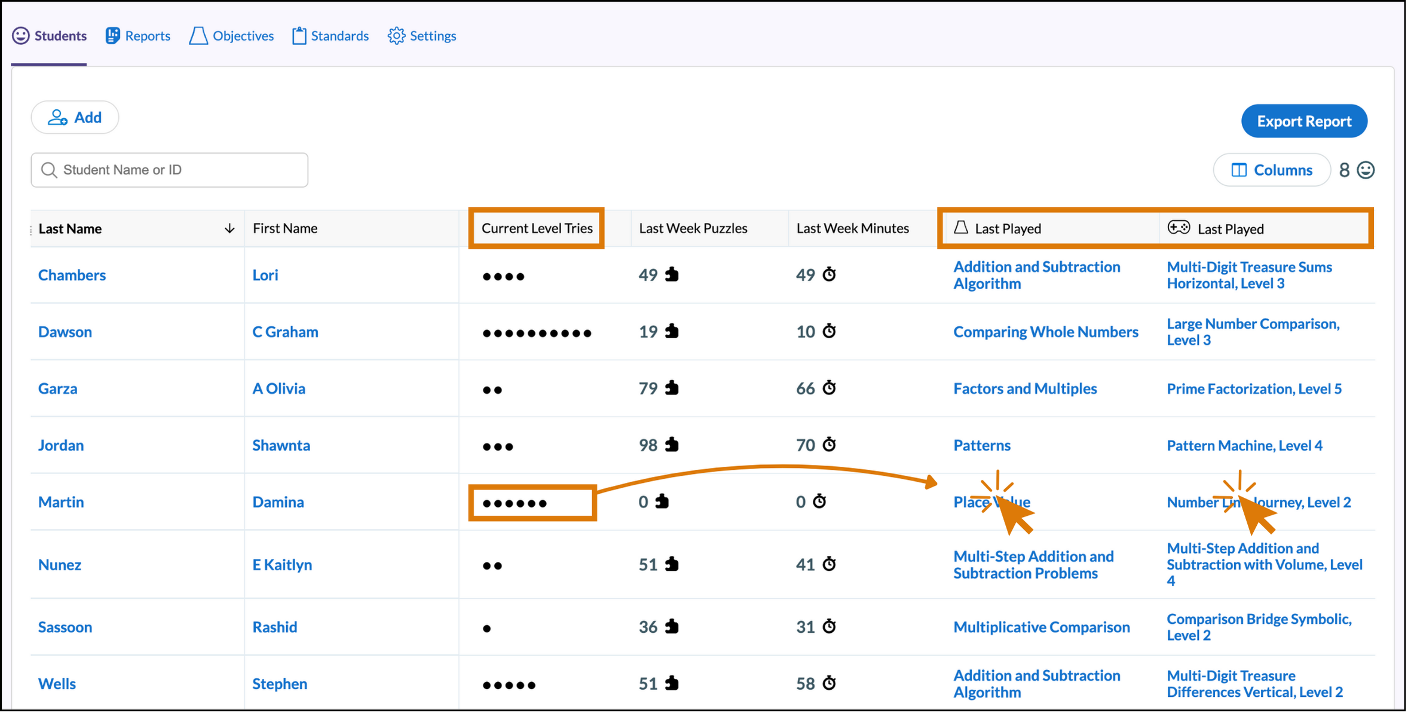1408x713 pixels.
Task: Open Prime Factorization, Level 5 link
Action: pyautogui.click(x=1253, y=389)
